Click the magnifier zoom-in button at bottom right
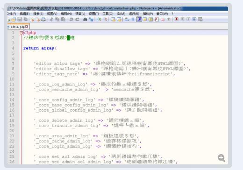This screenshot has height=170, width=243. tap(222, 158)
